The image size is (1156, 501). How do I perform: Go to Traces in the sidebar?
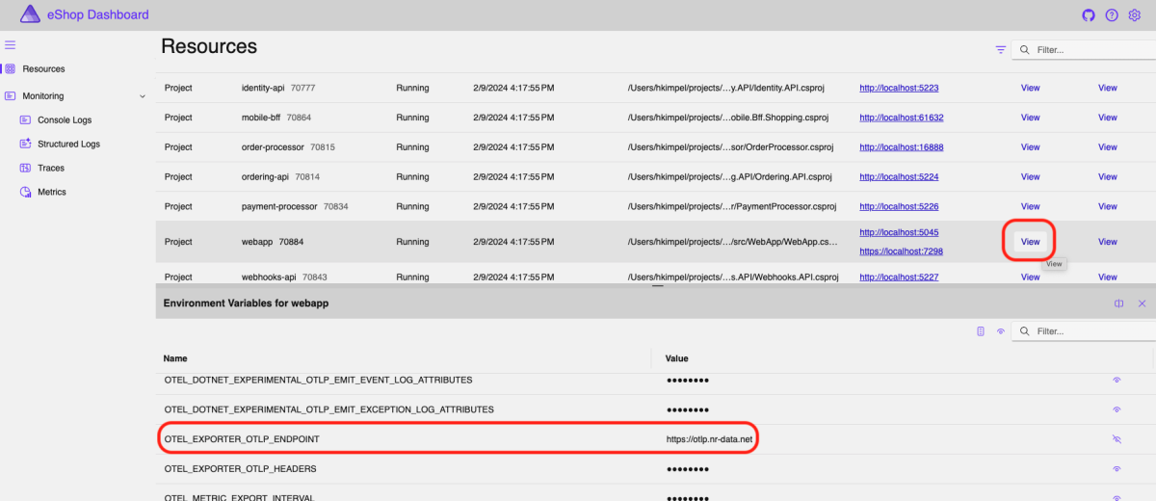(51, 168)
